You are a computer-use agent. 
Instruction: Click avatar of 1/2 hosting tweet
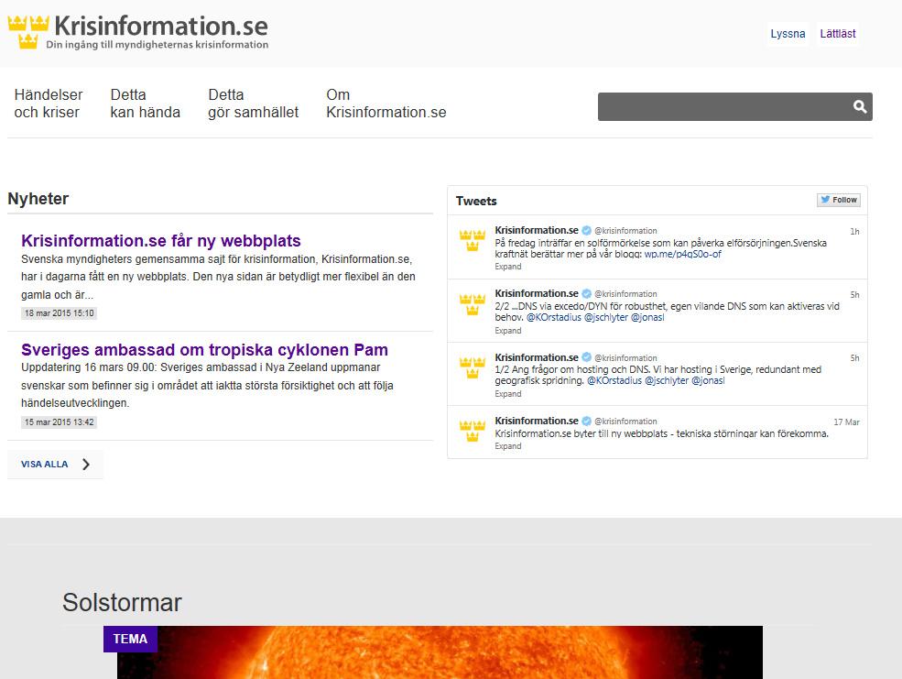pyautogui.click(x=473, y=367)
